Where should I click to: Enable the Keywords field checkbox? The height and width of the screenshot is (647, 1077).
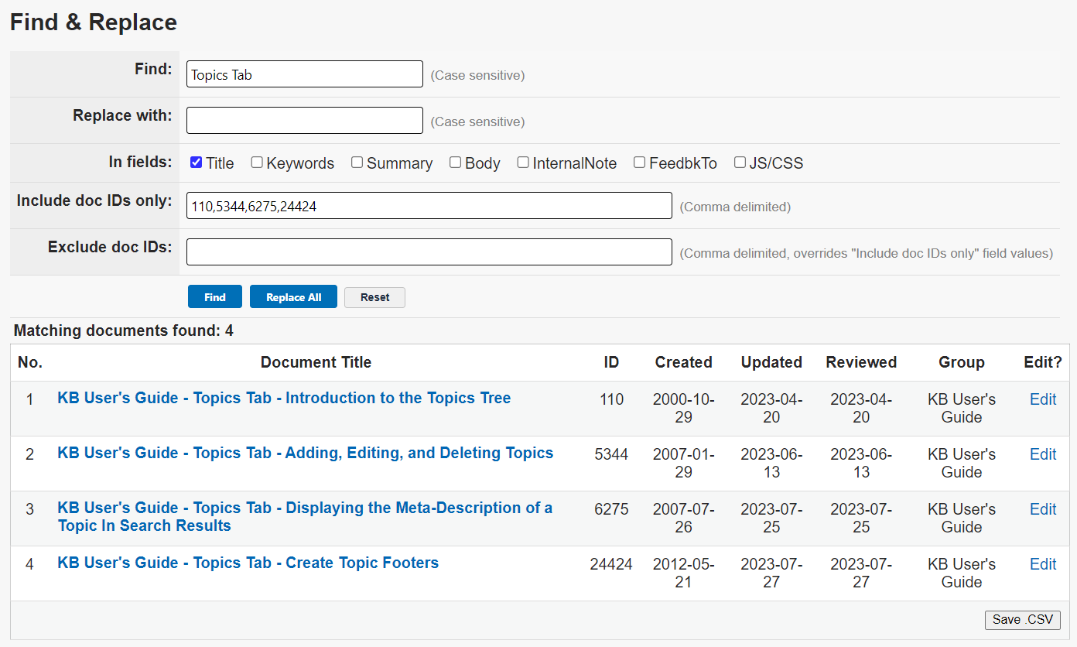coord(257,163)
